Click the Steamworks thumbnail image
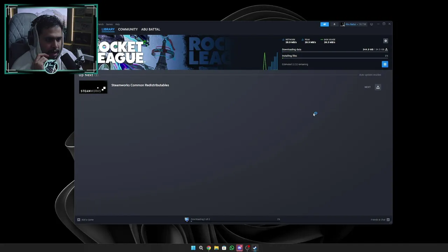 point(93,87)
